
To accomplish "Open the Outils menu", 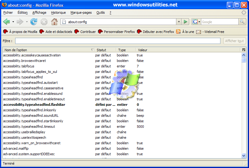I will pyautogui.click(x=101, y=13).
